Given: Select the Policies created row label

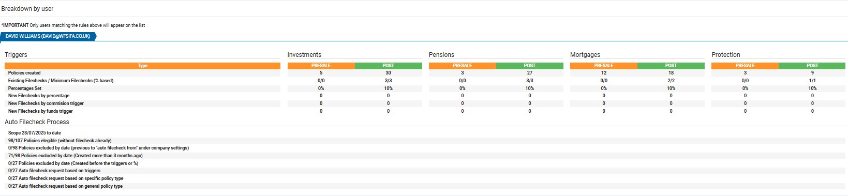Looking at the screenshot, I should point(24,73).
